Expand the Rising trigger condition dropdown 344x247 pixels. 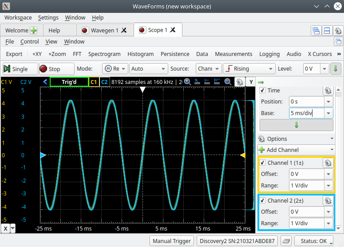click(x=249, y=69)
